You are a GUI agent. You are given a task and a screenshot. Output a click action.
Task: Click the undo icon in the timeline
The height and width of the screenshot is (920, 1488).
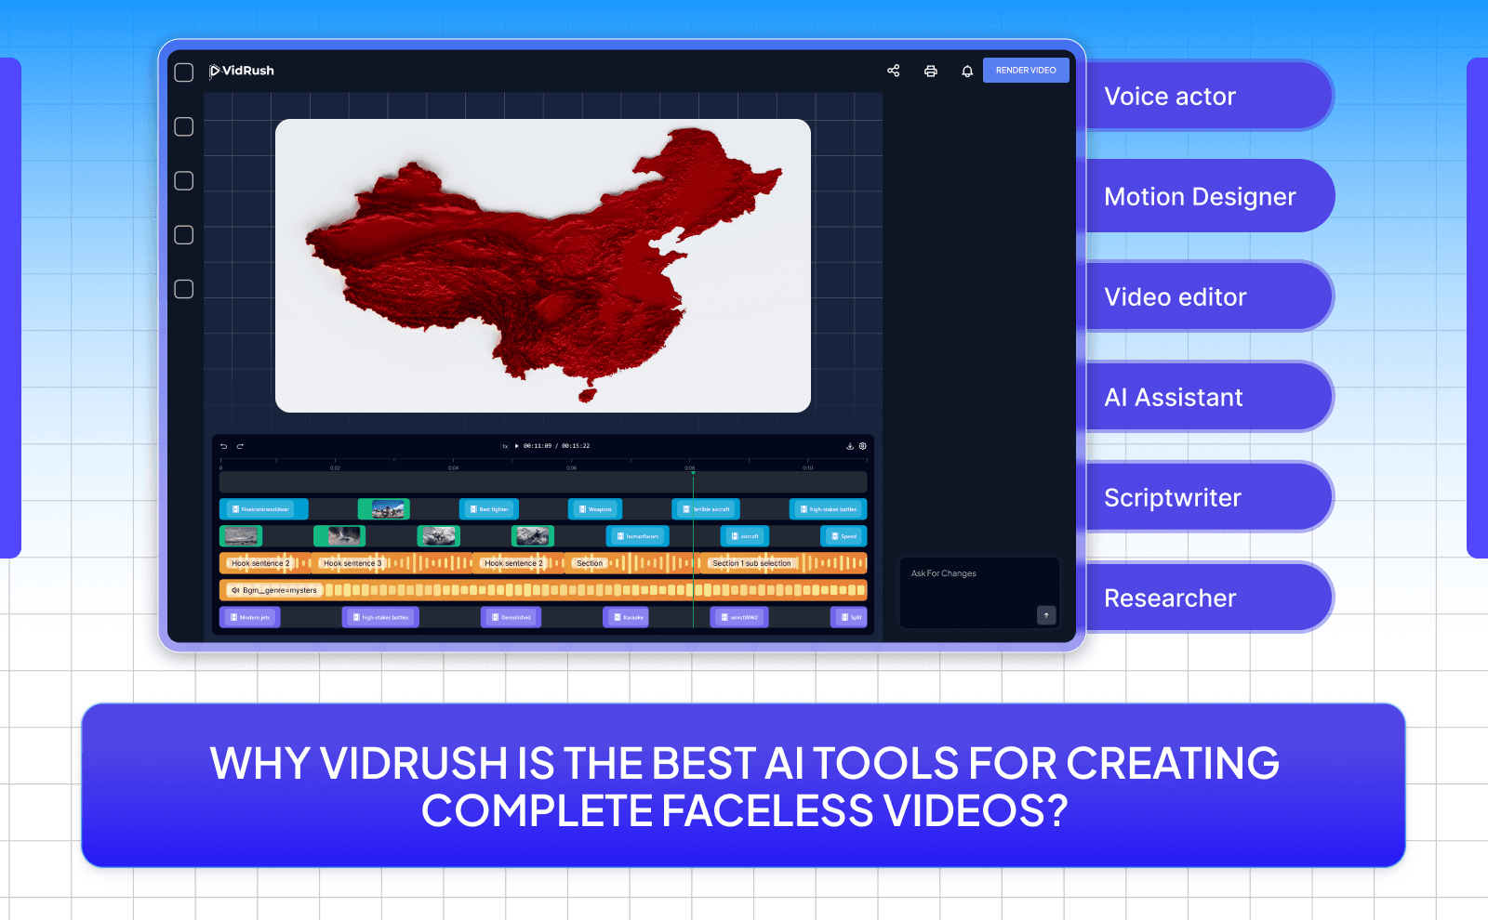pos(224,446)
